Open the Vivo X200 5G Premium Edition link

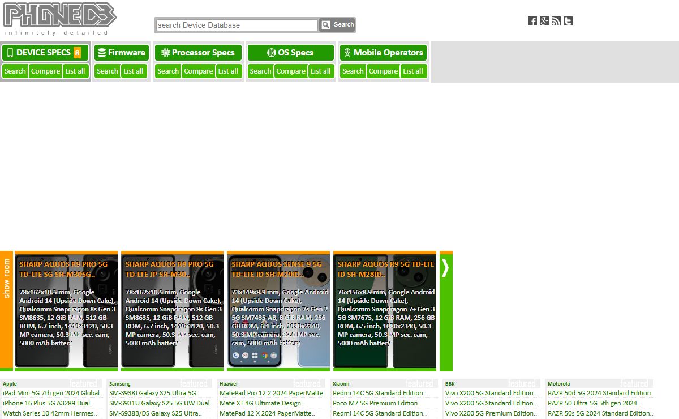[x=492, y=413]
